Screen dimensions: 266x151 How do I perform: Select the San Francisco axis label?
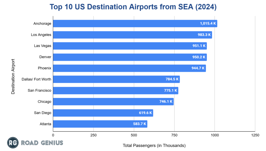[39, 91]
